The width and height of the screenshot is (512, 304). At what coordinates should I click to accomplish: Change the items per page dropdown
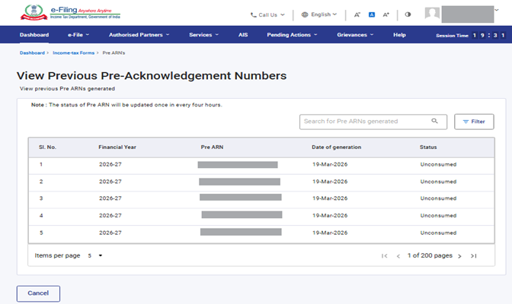pyautogui.click(x=95, y=256)
